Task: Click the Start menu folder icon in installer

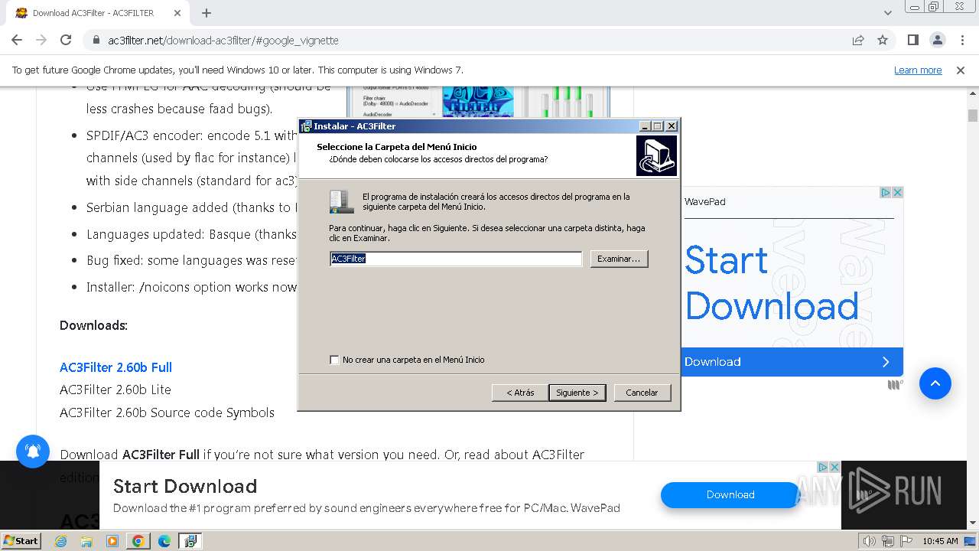Action: click(341, 201)
